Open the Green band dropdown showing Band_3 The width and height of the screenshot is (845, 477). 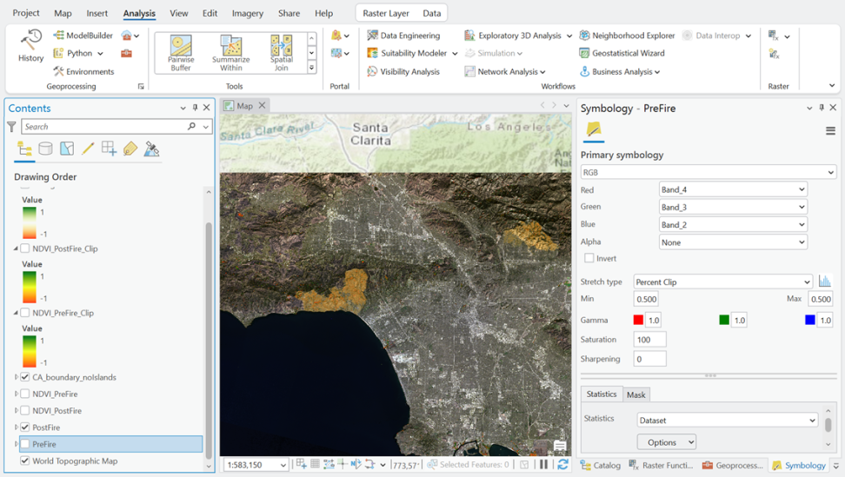(733, 208)
